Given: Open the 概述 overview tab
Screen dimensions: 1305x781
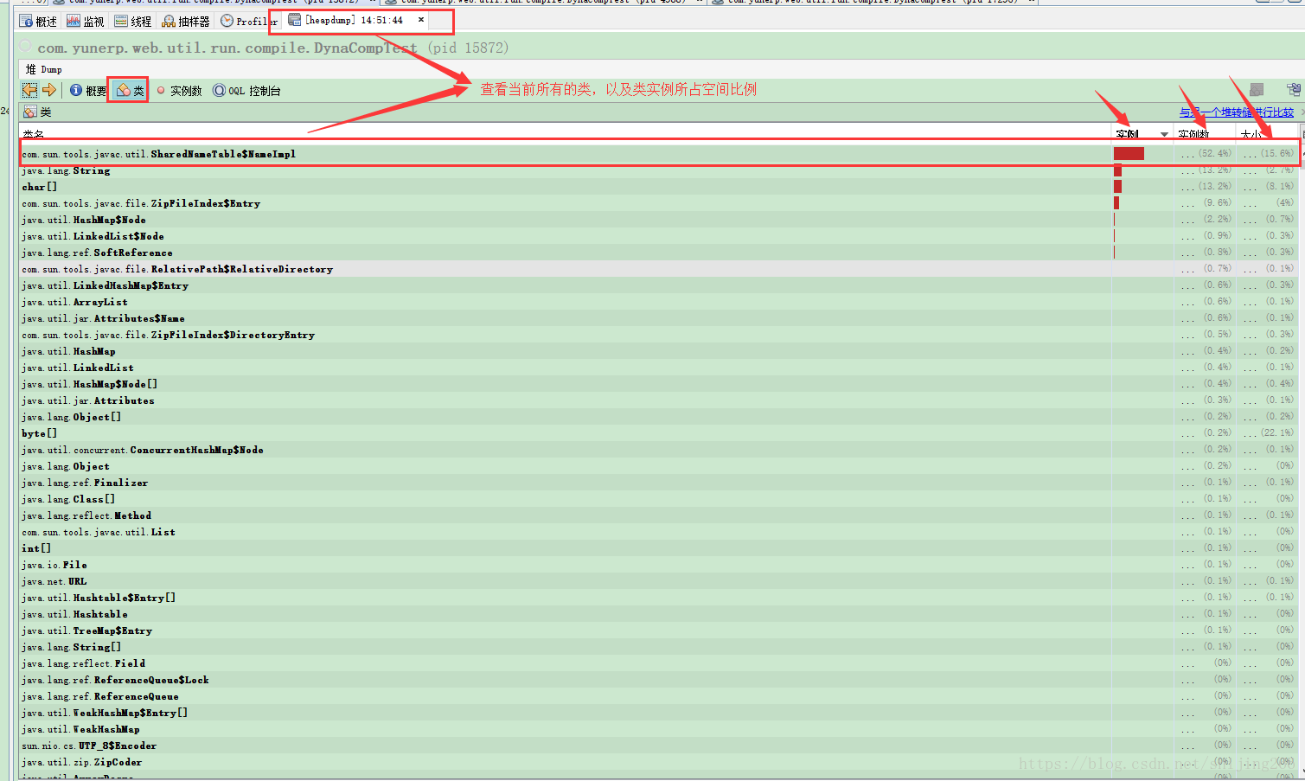Looking at the screenshot, I should tap(38, 21).
